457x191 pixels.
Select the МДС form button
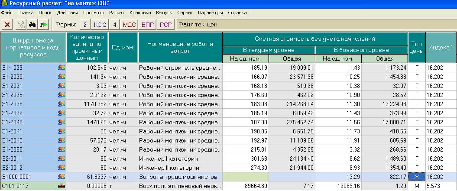pos(129,25)
